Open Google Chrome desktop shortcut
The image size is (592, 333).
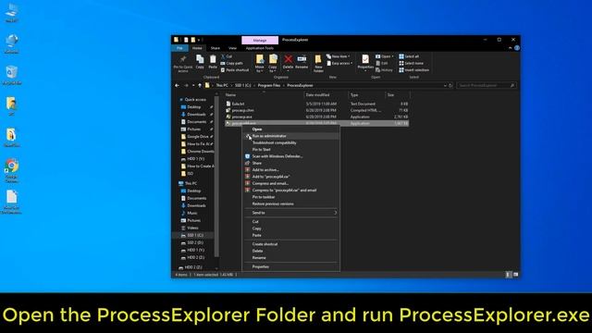point(12,170)
